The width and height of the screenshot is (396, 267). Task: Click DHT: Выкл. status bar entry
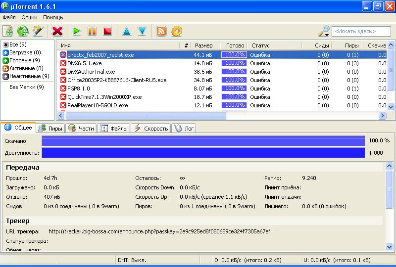pos(132,260)
